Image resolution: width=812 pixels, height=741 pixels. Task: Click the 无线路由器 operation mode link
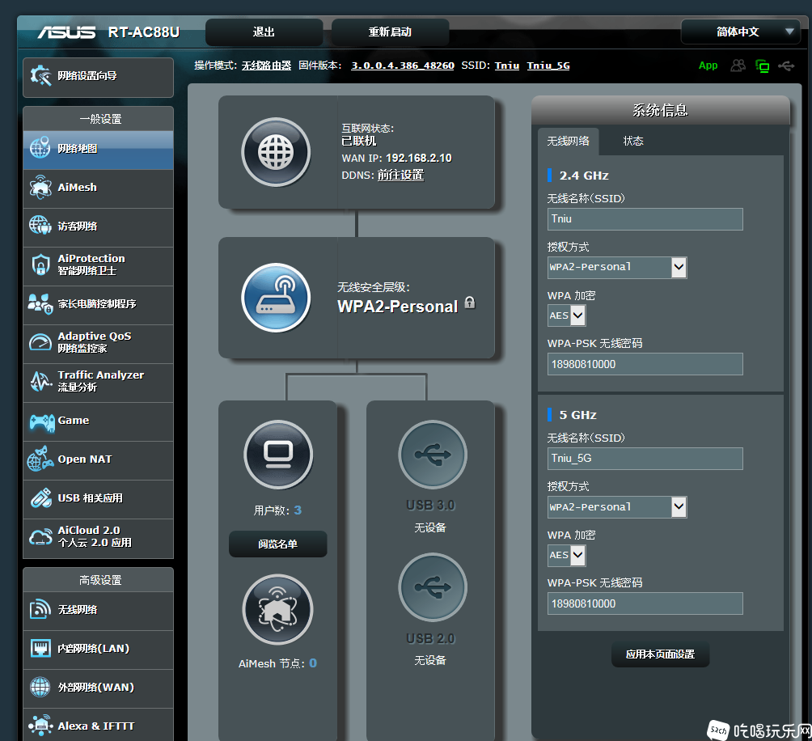point(266,66)
